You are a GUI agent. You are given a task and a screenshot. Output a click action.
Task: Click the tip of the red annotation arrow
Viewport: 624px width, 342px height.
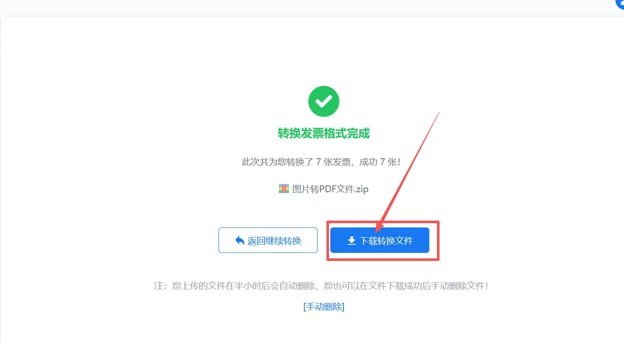pos(377,231)
